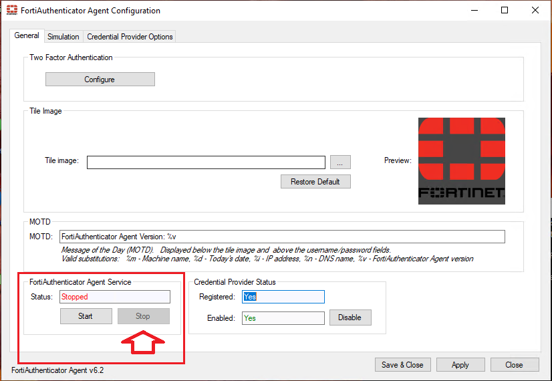Viewport: 552px width, 381px height.
Task: Click the Fortinet preview image
Action: pos(462,161)
